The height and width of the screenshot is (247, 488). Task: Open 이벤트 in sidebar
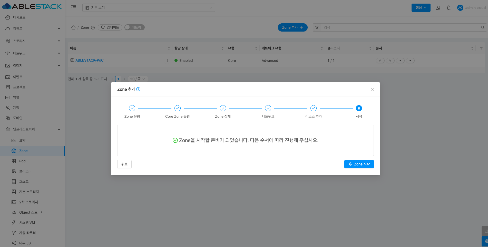click(32, 77)
